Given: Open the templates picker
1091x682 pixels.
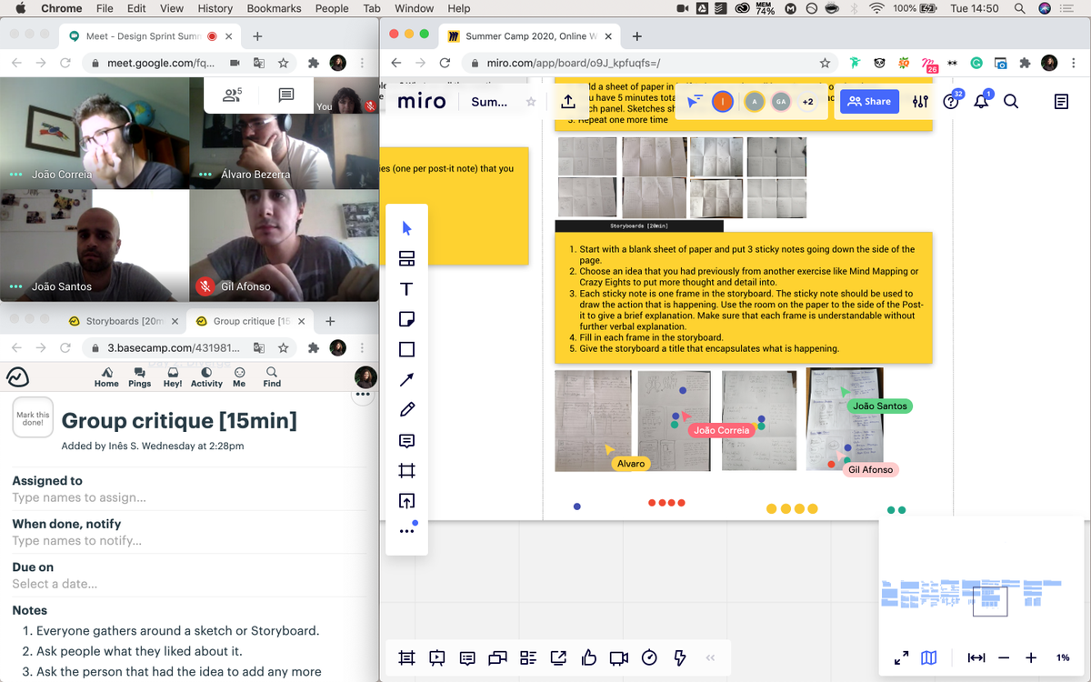Looking at the screenshot, I should coord(406,257).
